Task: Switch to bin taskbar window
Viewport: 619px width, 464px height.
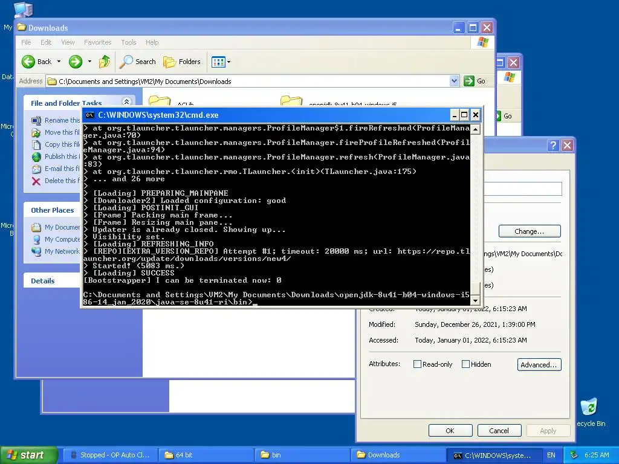Action: click(302, 455)
